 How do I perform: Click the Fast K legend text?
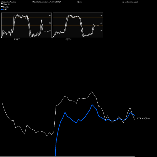pyautogui.click(x=6, y=7)
